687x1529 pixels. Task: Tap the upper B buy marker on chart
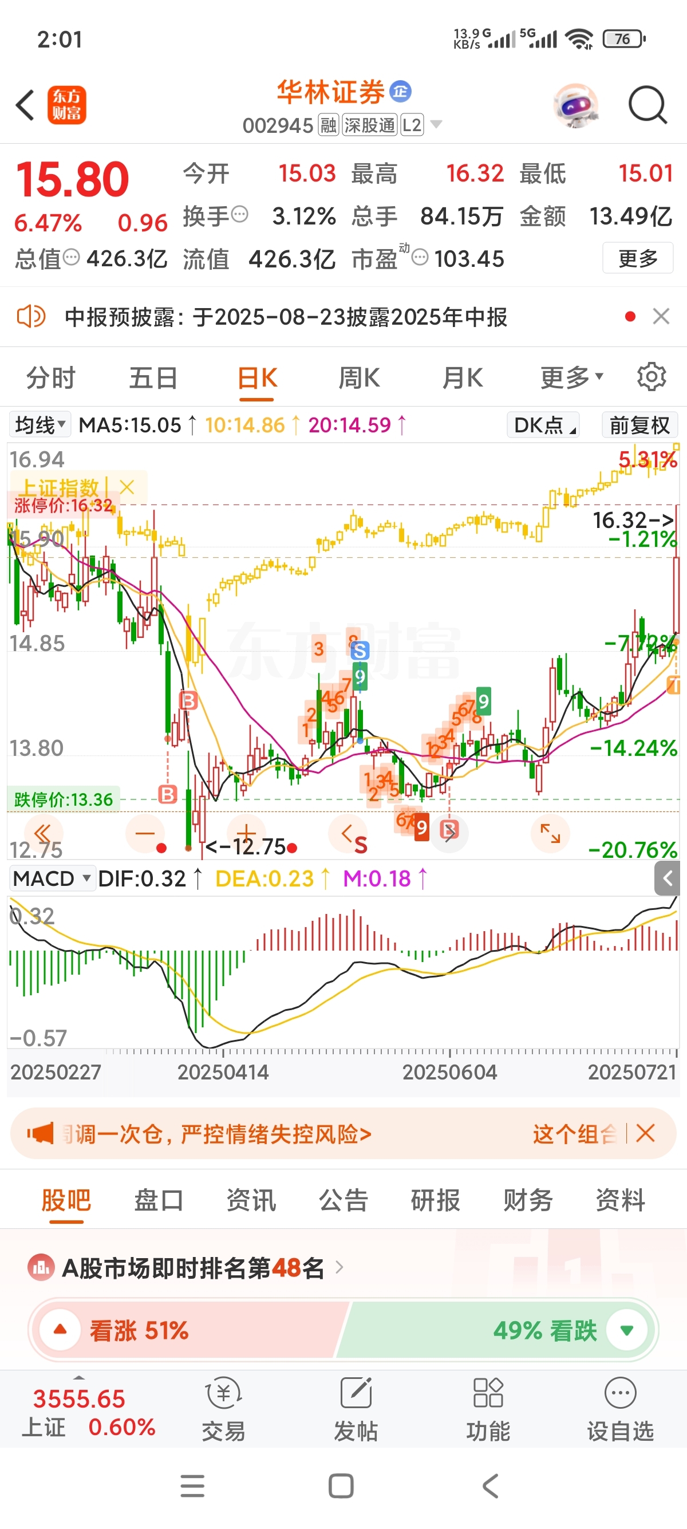(188, 700)
